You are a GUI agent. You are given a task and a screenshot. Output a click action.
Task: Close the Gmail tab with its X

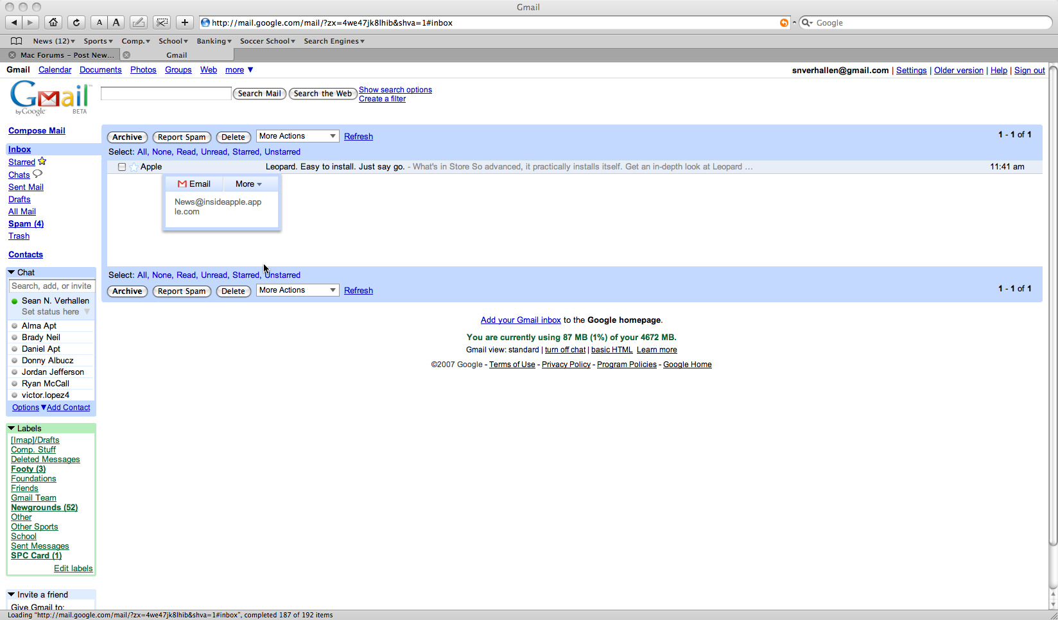(x=126, y=55)
